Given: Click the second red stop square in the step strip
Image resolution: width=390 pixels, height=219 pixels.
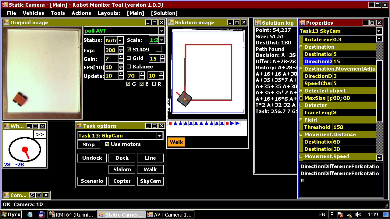Looking at the screenshot, I should coord(227,123).
